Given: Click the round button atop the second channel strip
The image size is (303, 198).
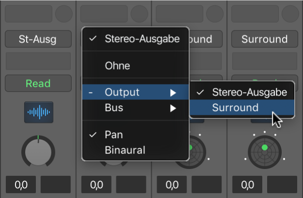Looking at the screenshot, I should point(139,14).
